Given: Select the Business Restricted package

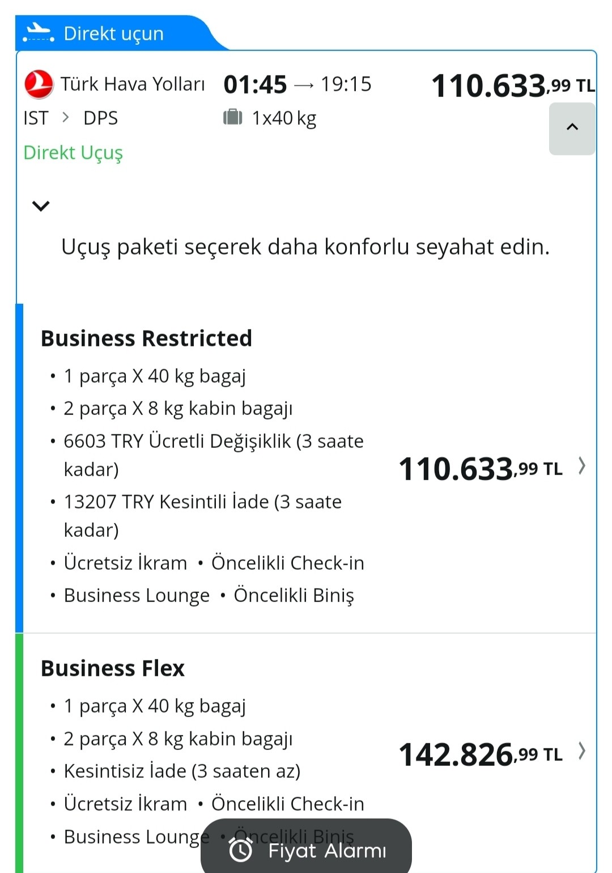Looking at the screenshot, I should click(x=146, y=338).
